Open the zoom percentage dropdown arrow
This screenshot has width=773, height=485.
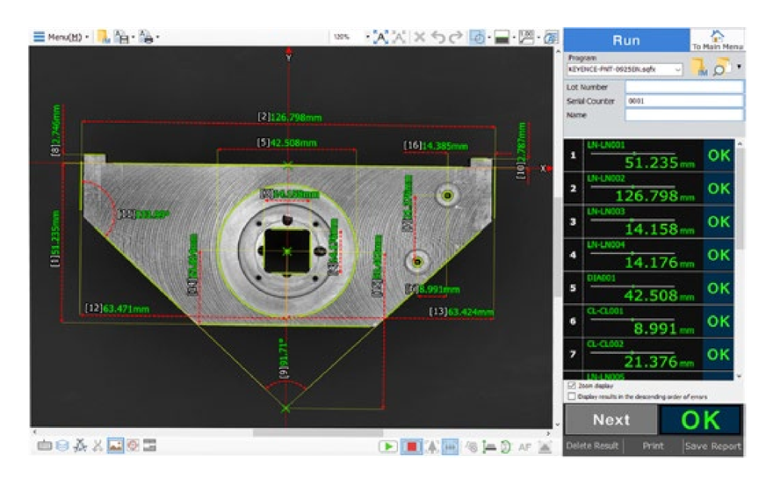(x=368, y=37)
